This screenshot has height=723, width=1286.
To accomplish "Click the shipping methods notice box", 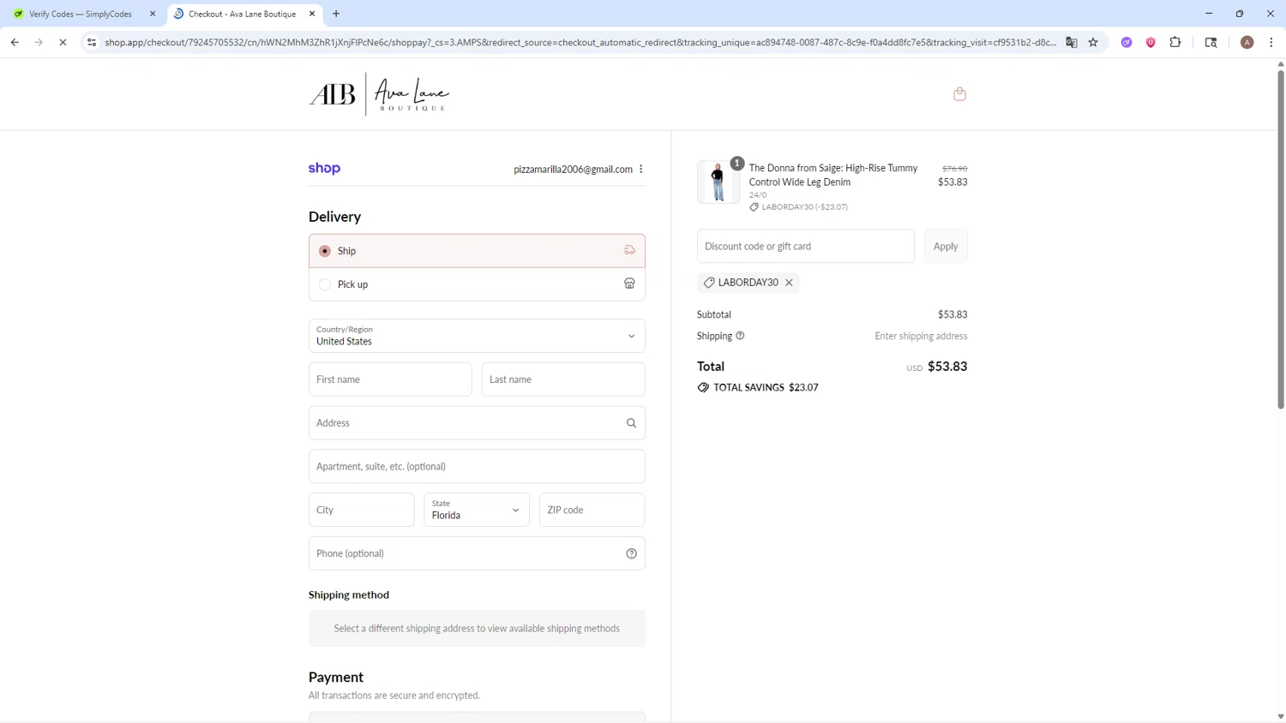I will 477,628.
